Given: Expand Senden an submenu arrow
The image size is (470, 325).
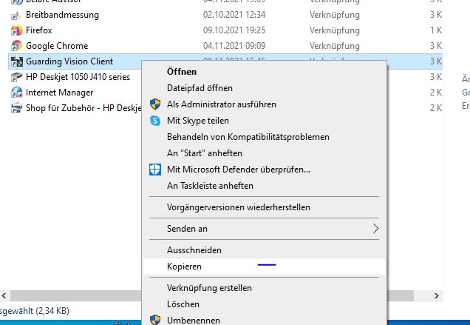Looking at the screenshot, I should point(375,229).
